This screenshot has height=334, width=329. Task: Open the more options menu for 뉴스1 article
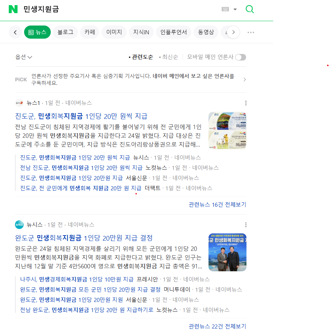click(246, 103)
